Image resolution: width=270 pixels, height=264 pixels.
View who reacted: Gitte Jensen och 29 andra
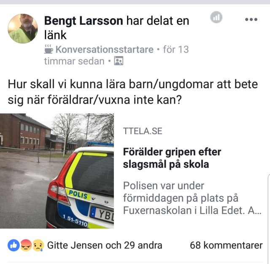[105, 245]
